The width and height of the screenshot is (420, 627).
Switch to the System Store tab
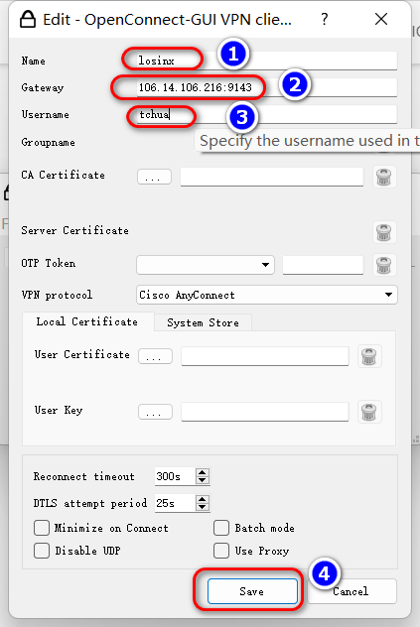pos(203,322)
